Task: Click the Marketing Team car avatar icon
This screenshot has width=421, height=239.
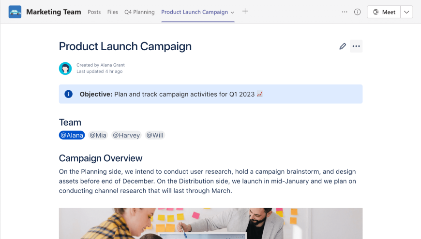Action: click(x=15, y=12)
